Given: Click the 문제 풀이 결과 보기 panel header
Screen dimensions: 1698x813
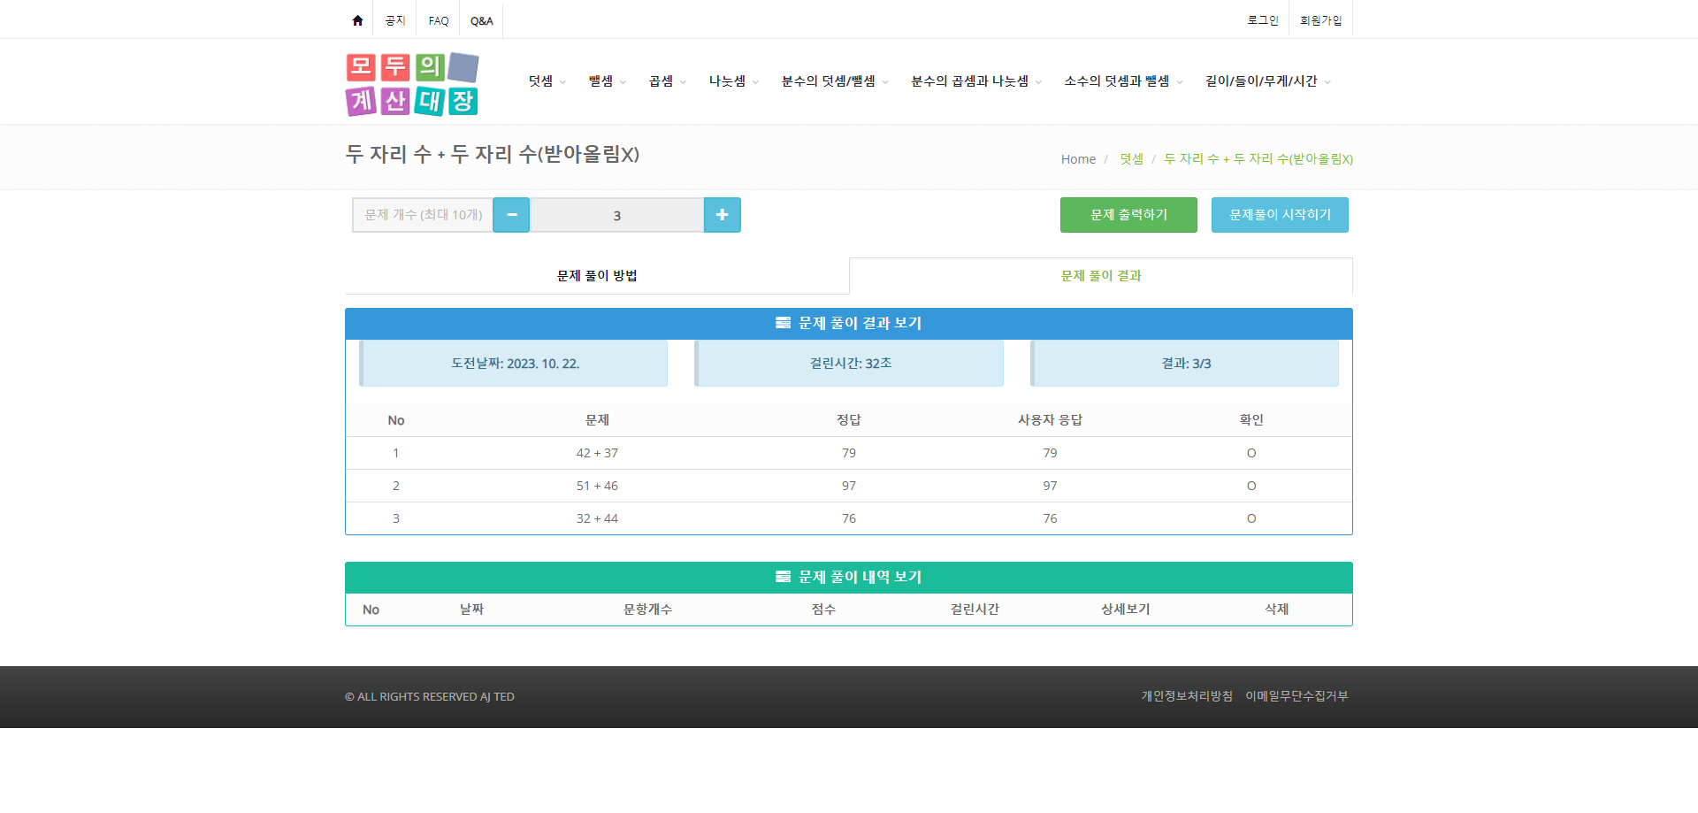Looking at the screenshot, I should click(849, 324).
